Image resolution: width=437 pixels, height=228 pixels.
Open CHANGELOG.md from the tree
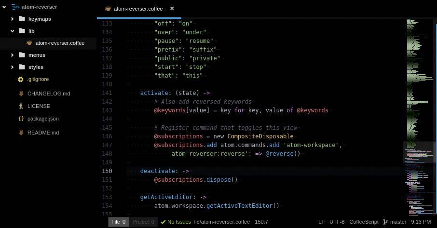coord(49,94)
